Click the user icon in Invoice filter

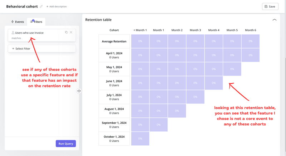(13, 33)
